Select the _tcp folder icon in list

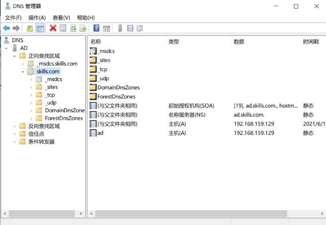pyautogui.click(x=93, y=69)
